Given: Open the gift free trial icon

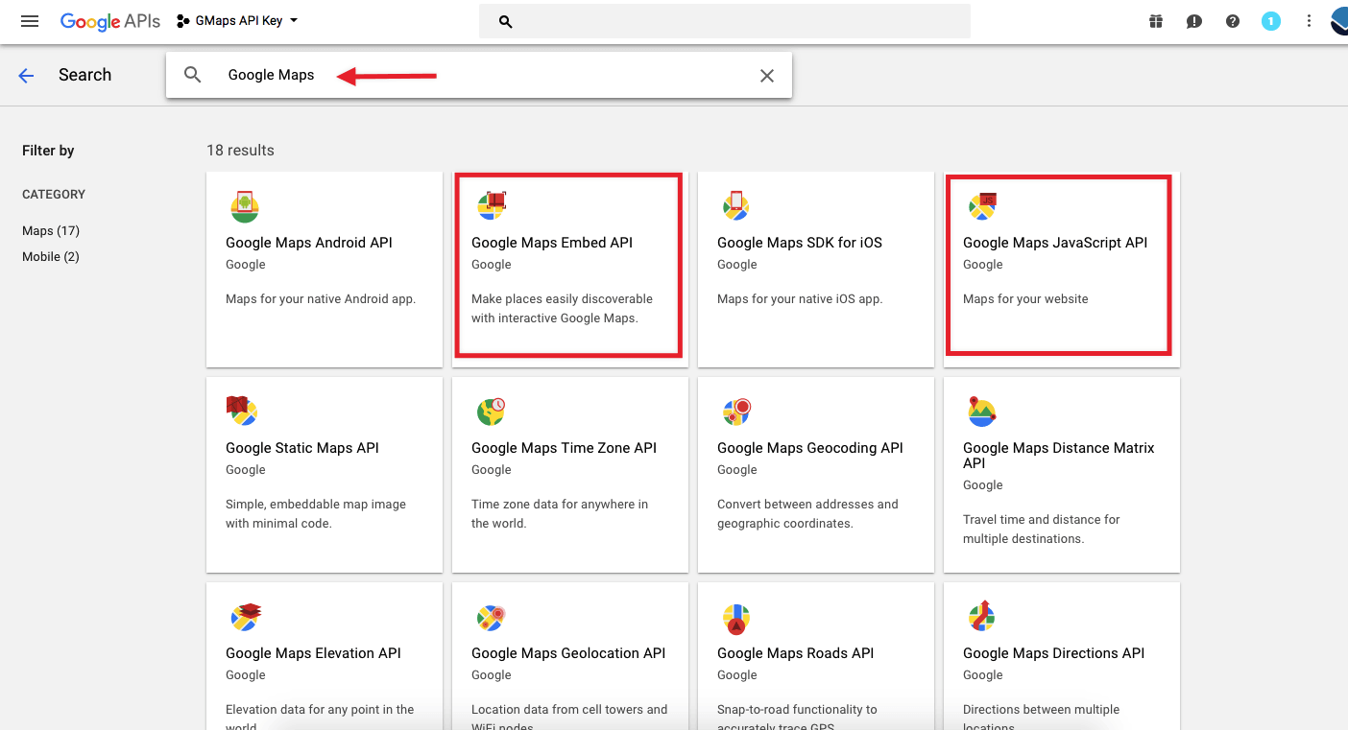Looking at the screenshot, I should 1156,21.
